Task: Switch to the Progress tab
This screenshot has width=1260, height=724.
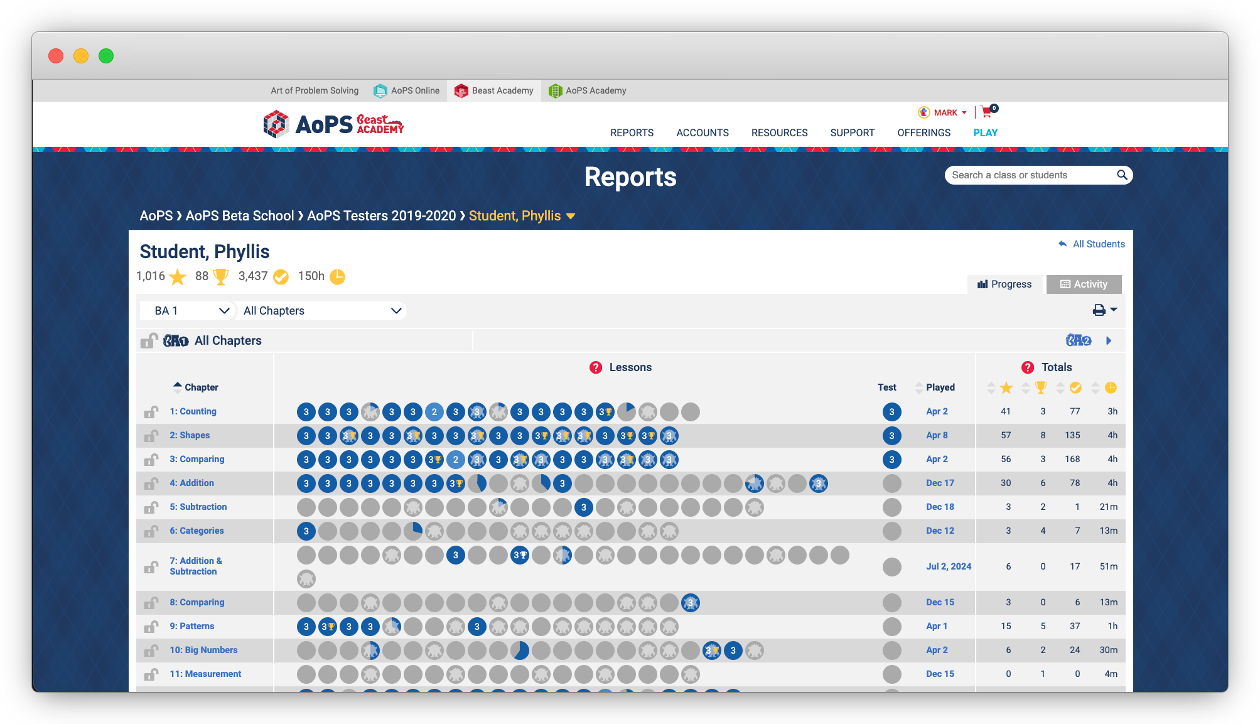Action: coord(1004,284)
